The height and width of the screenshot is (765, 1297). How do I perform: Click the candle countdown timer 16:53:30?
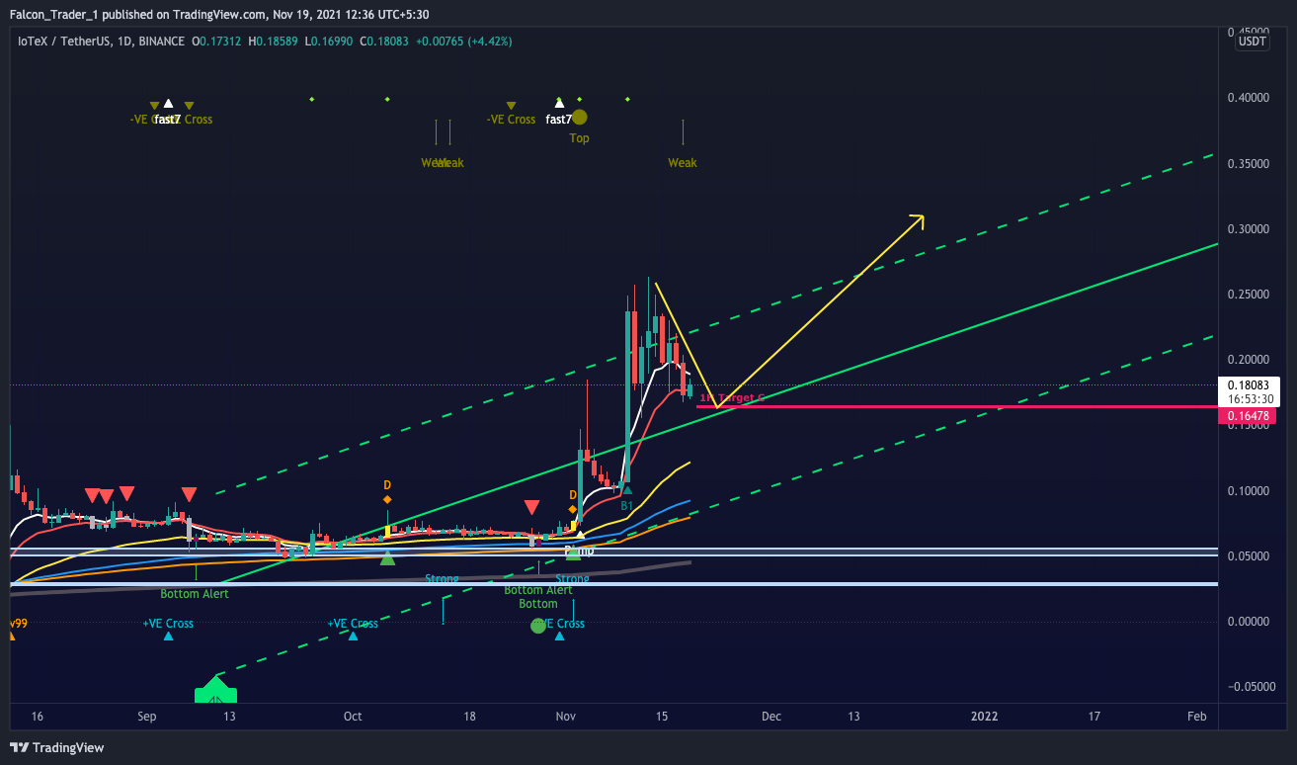(x=1252, y=399)
